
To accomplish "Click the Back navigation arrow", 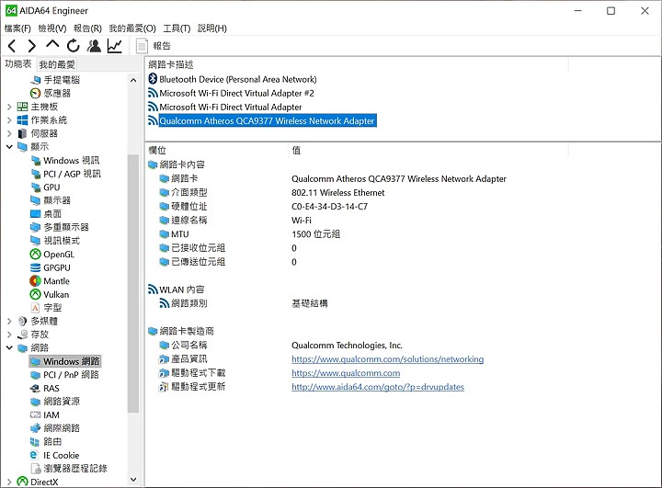I will click(x=12, y=46).
